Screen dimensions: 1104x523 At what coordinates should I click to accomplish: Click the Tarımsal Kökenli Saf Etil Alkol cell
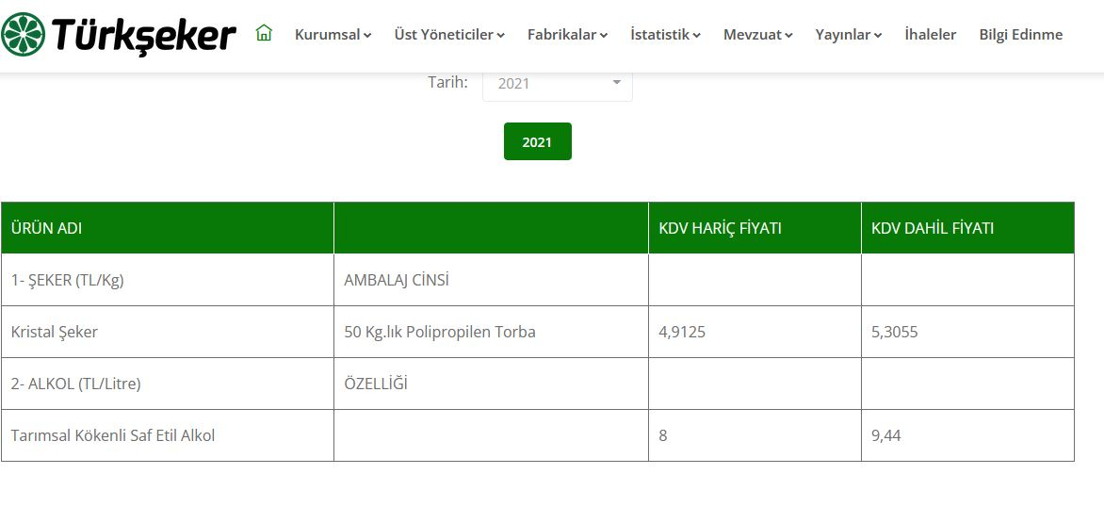point(113,435)
